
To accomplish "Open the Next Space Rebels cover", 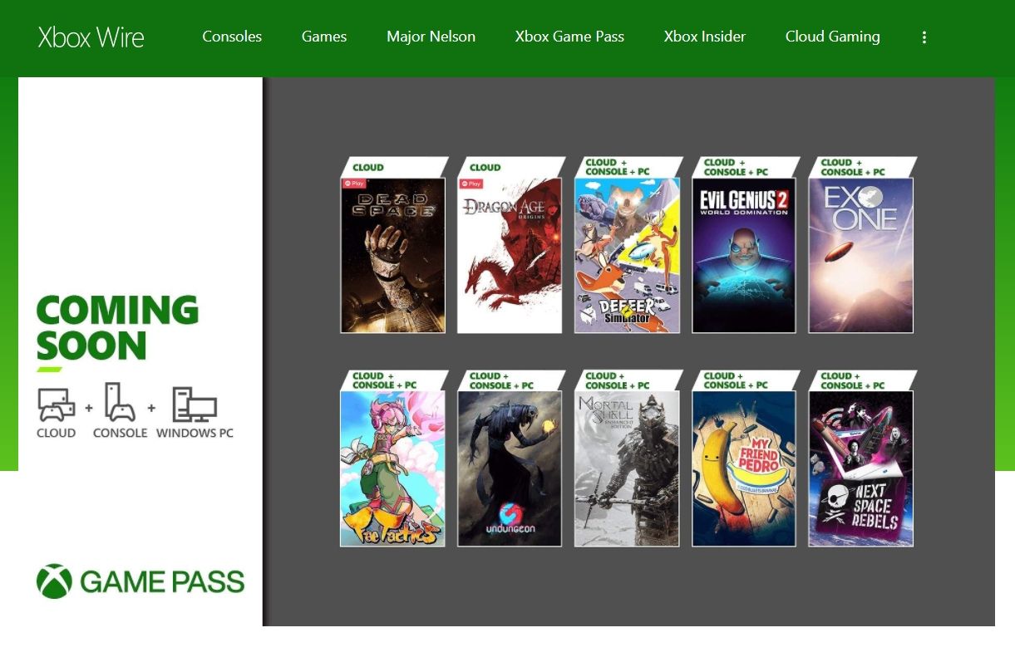I will (861, 468).
